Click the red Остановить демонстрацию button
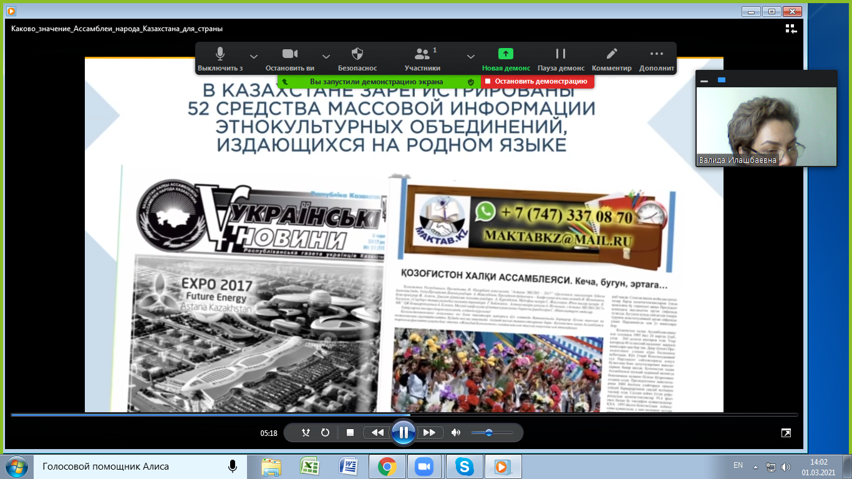Image resolution: width=852 pixels, height=479 pixels. 537,81
